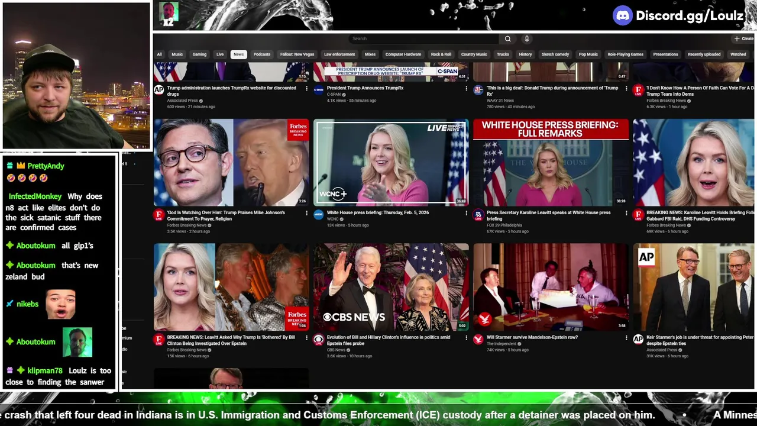Select the All filter chip
757x426 pixels.
tap(159, 54)
